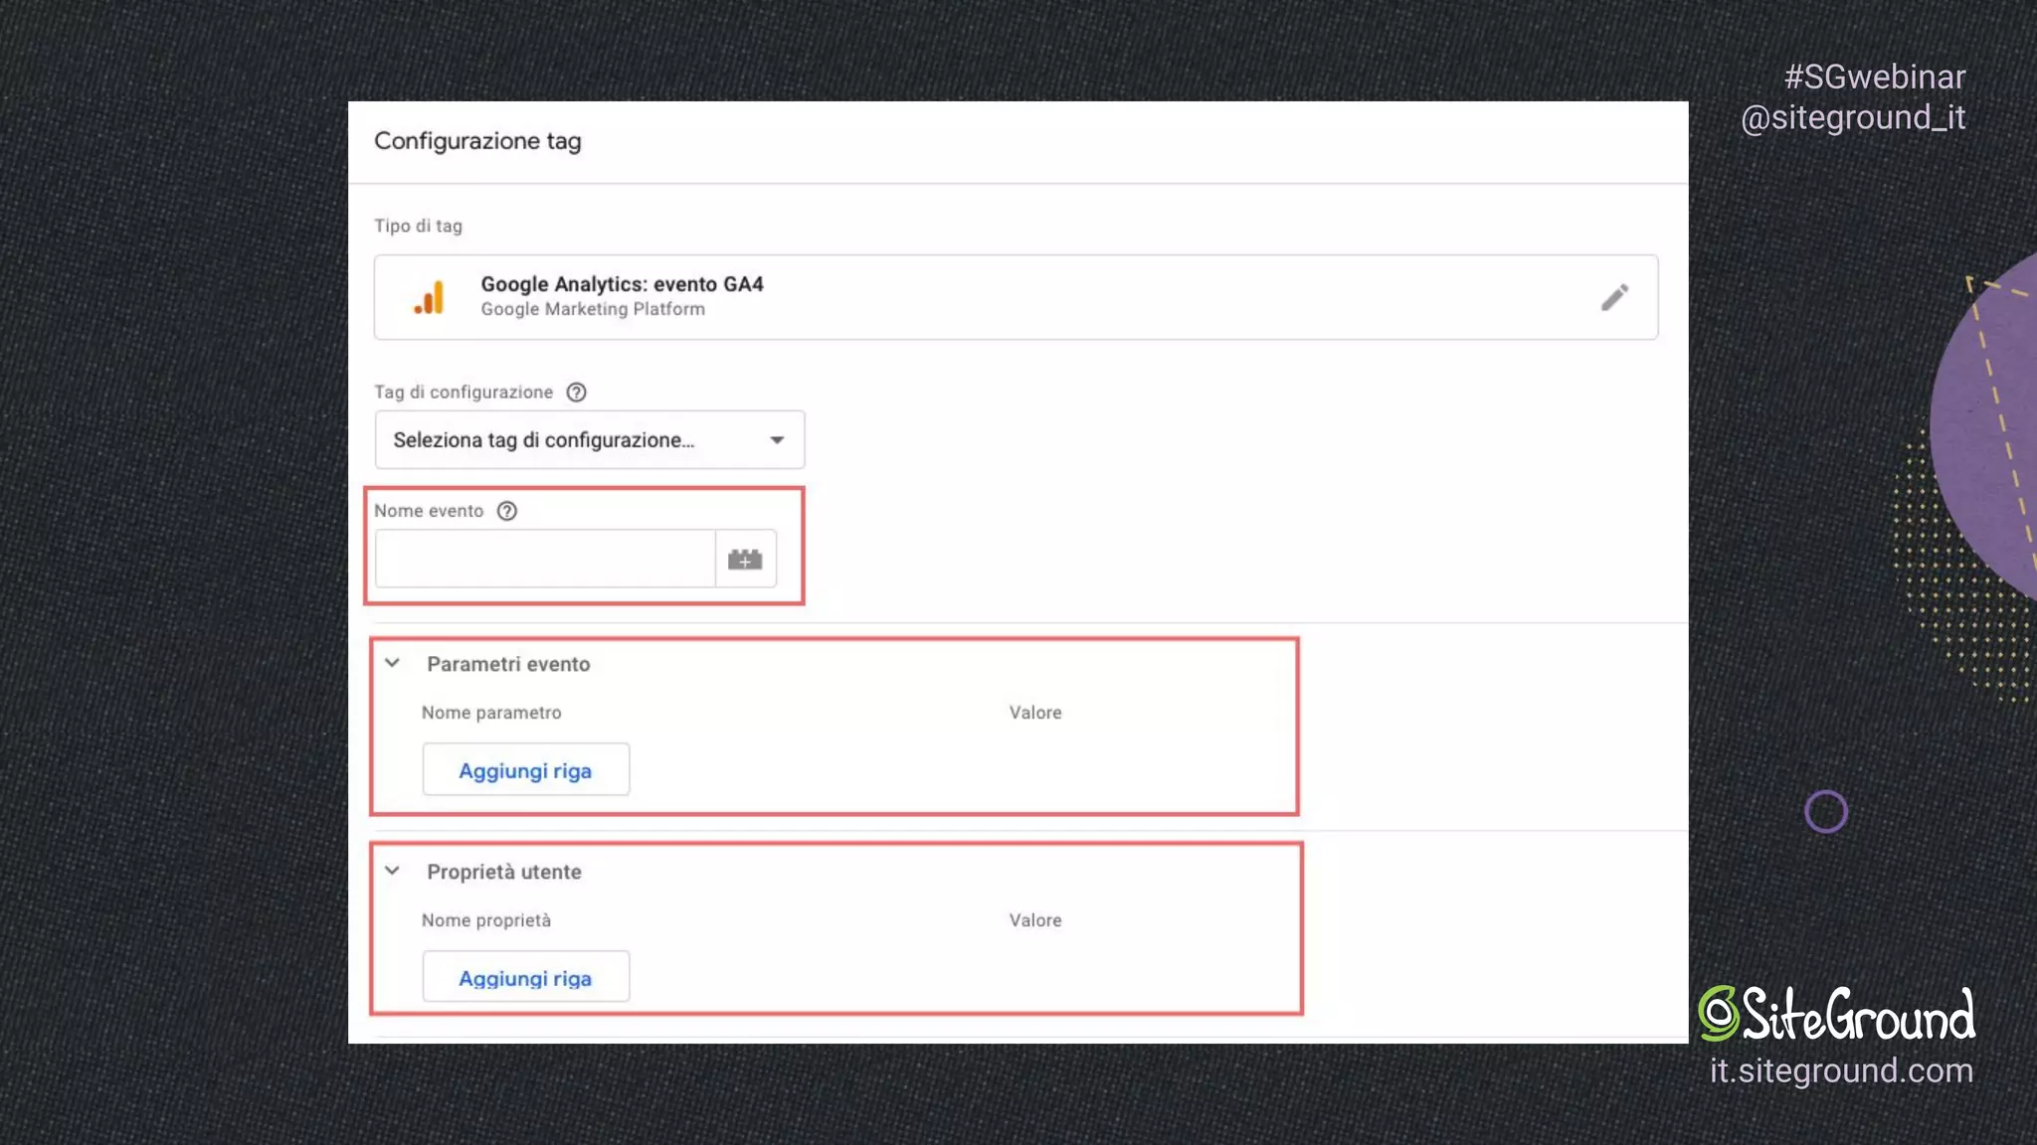Click the pencil edit icon for tag type
Viewport: 2037px width, 1145px height.
click(1614, 297)
